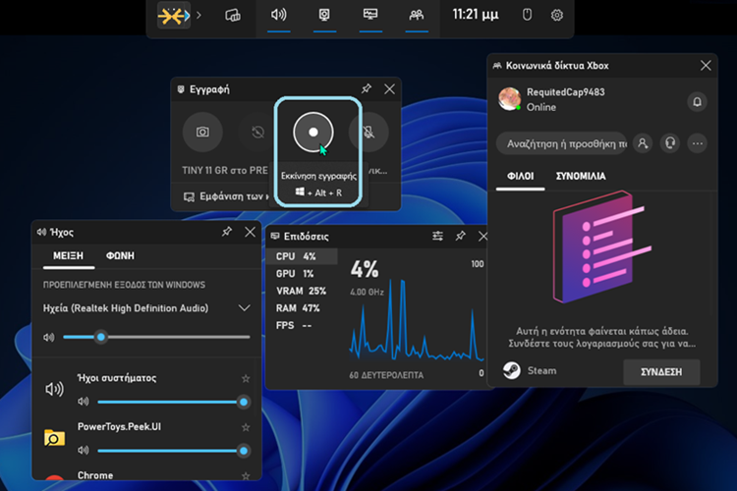Click the add friend person icon
The height and width of the screenshot is (491, 737).
click(x=643, y=143)
